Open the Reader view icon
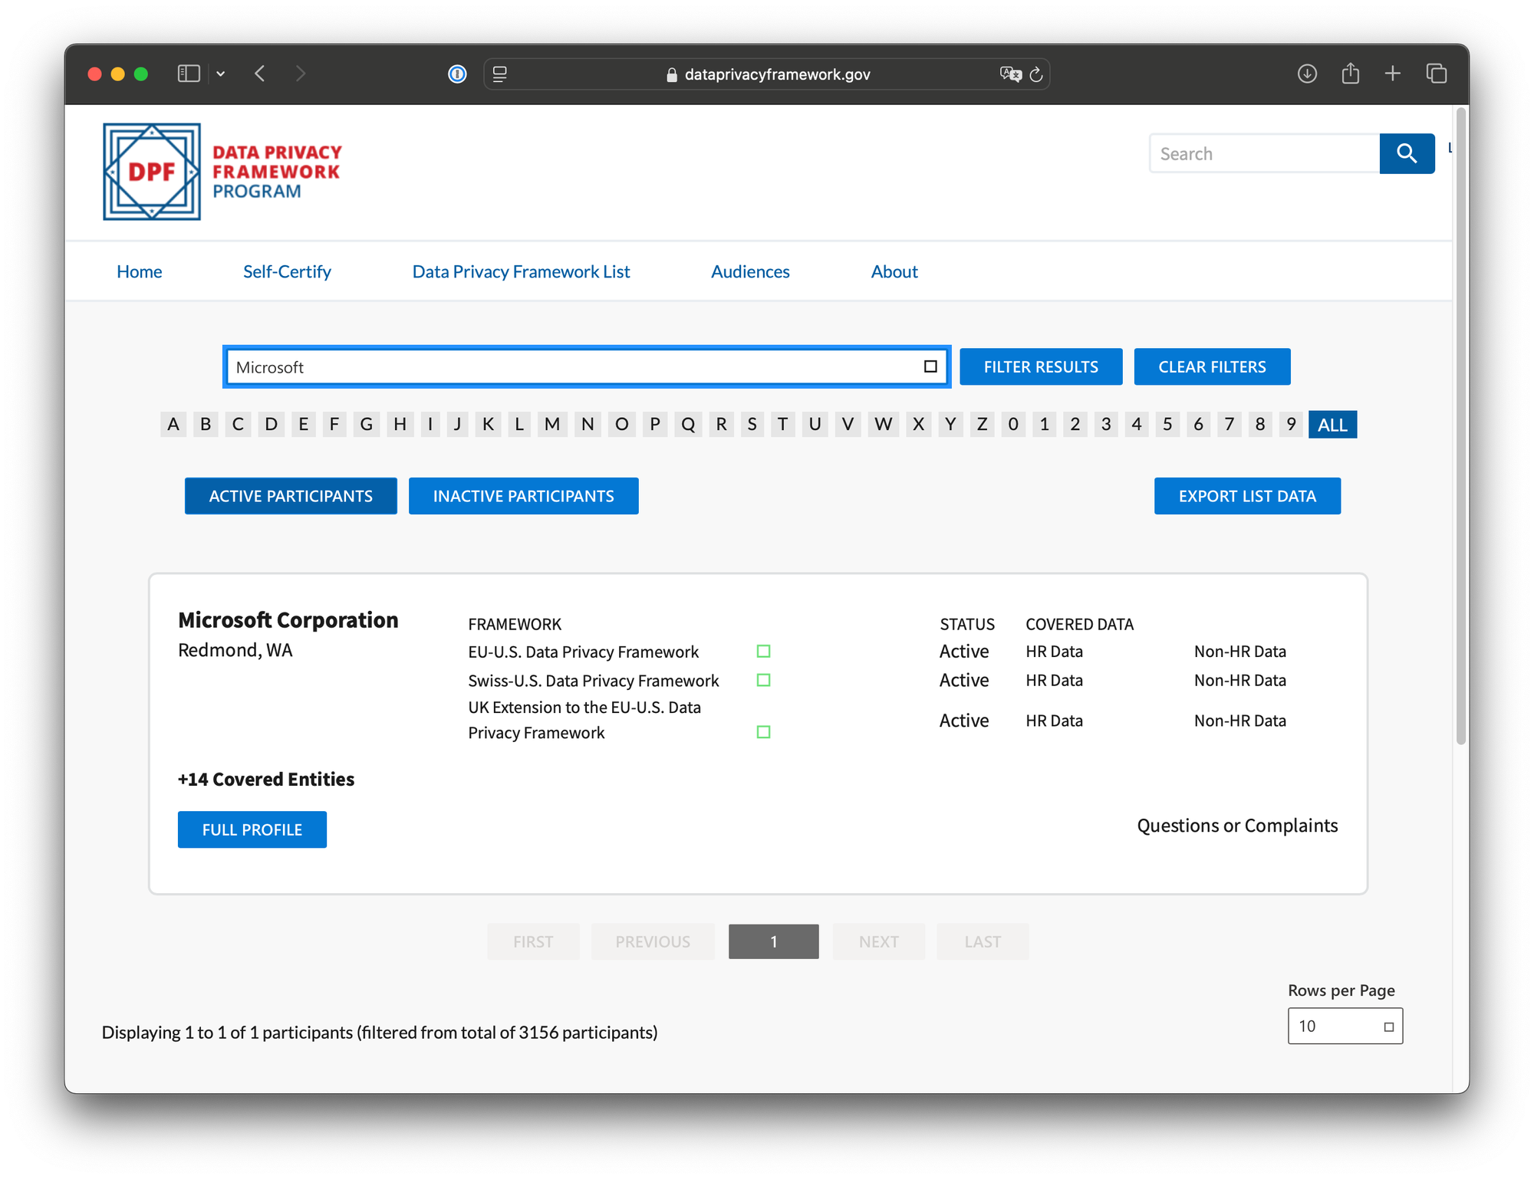Viewport: 1534px width, 1179px height. click(500, 74)
